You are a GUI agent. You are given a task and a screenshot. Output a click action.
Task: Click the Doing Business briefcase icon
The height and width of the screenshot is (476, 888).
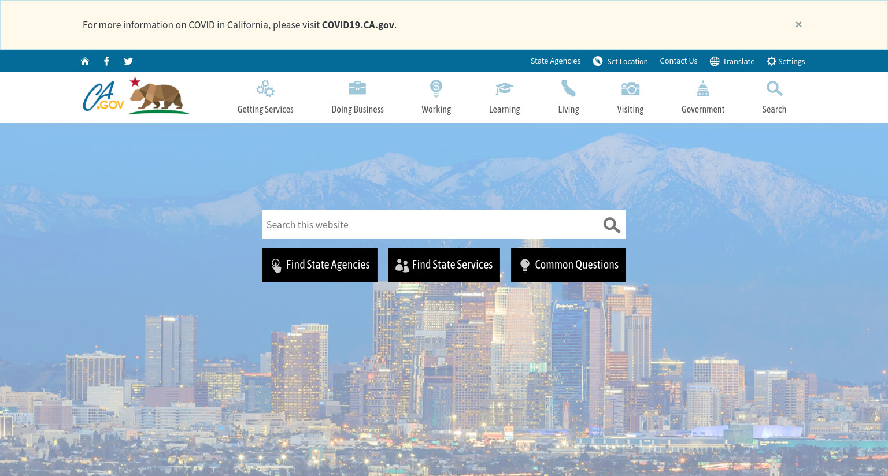pos(357,88)
